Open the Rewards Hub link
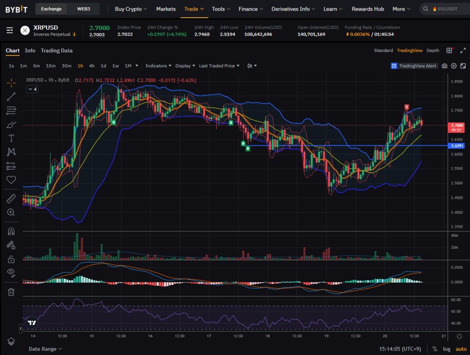Image resolution: width=470 pixels, height=355 pixels. pos(368,9)
